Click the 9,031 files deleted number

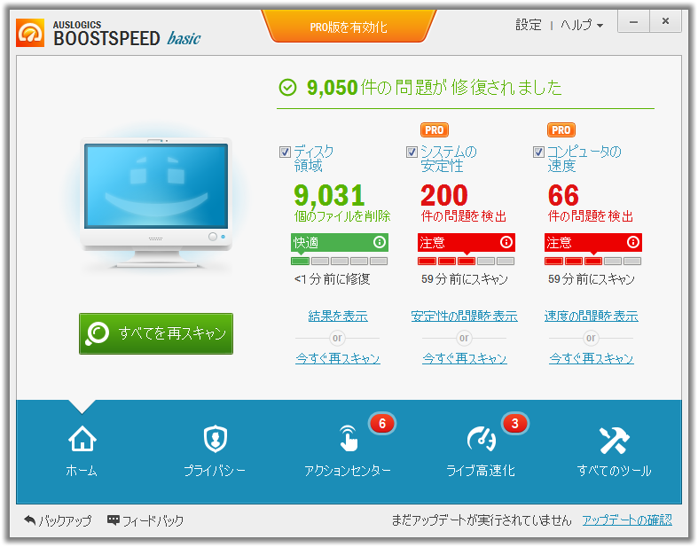coord(329,195)
